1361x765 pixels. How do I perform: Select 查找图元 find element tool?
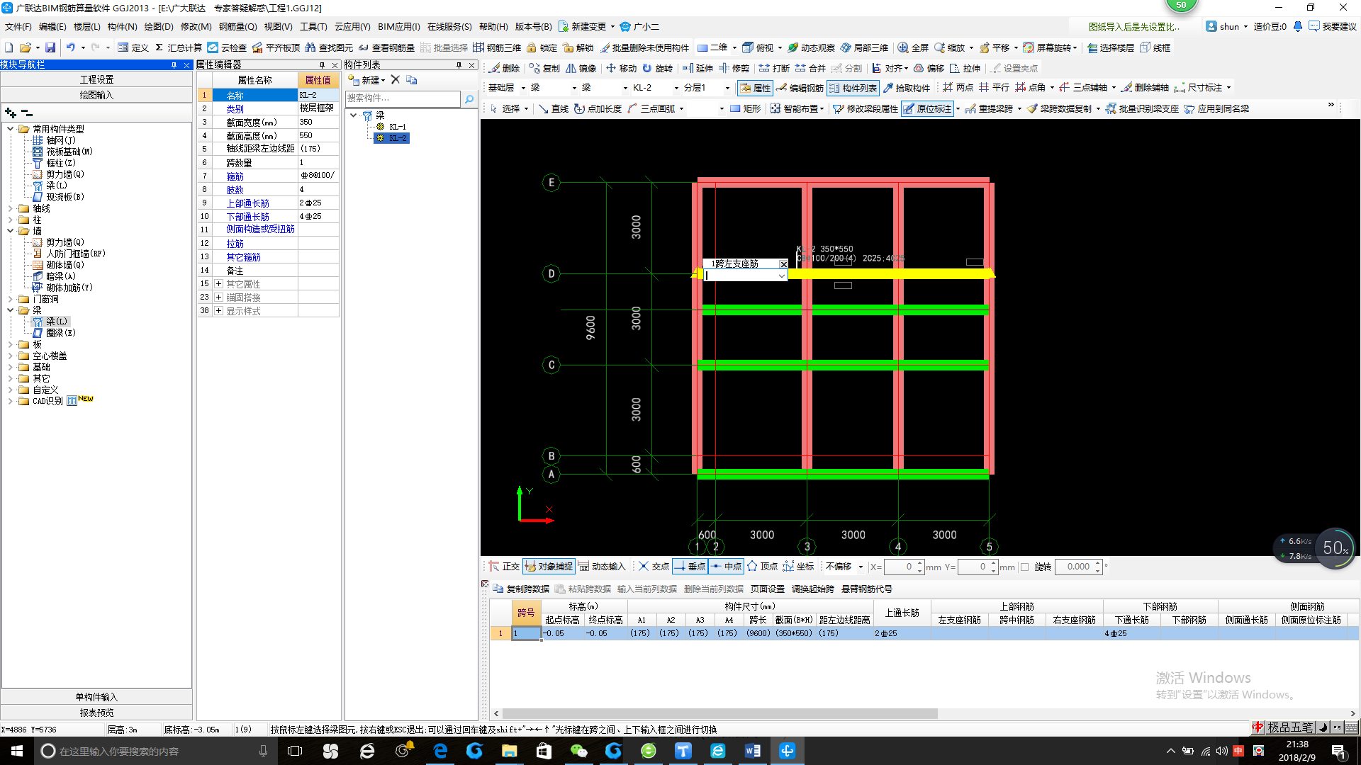(329, 47)
